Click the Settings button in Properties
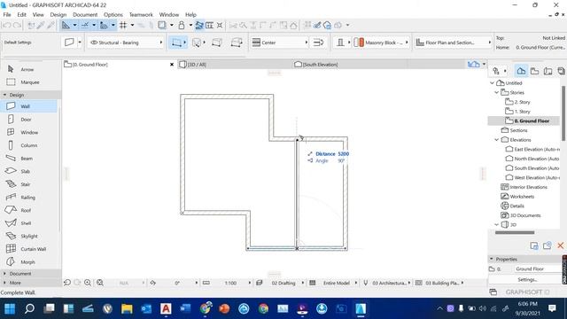 coord(527,280)
